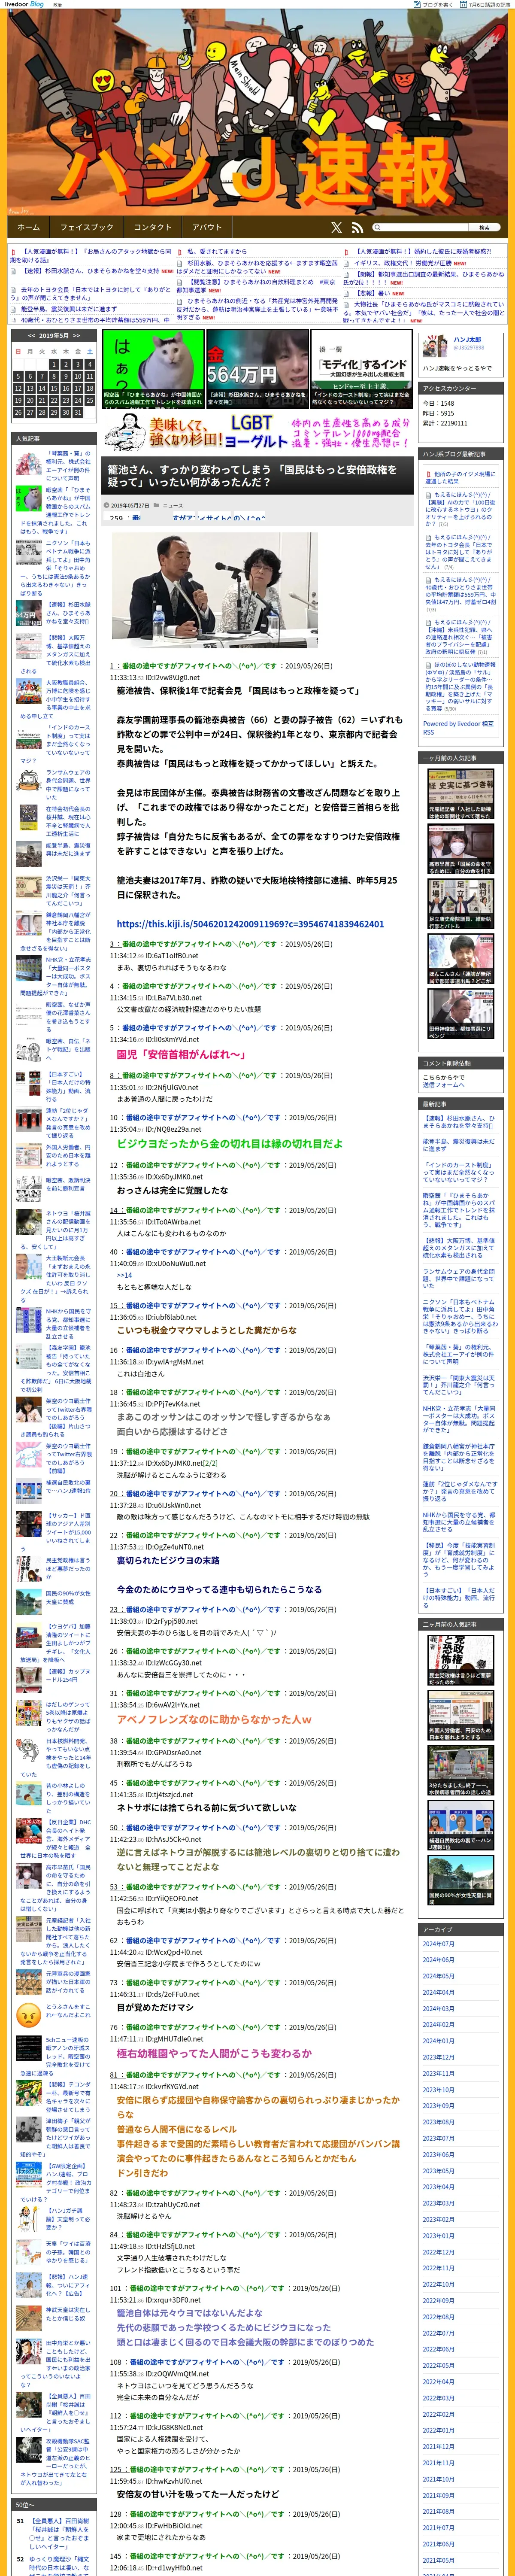Click the LGBT ヨーグルト banner ad

(x=258, y=431)
